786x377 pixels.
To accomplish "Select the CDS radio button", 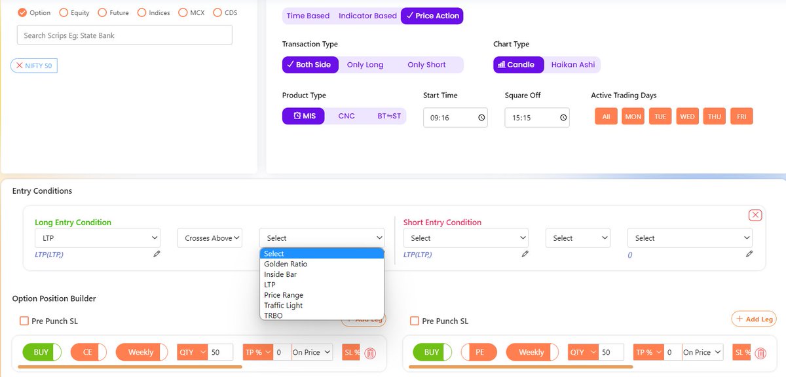I will (217, 12).
